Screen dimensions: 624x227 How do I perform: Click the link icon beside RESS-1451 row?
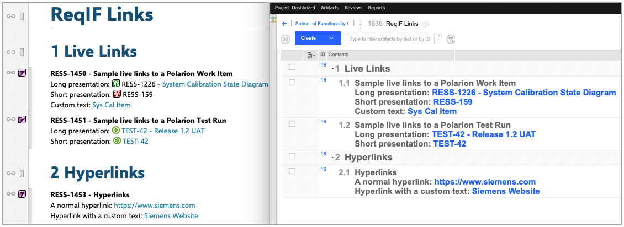coord(10,120)
